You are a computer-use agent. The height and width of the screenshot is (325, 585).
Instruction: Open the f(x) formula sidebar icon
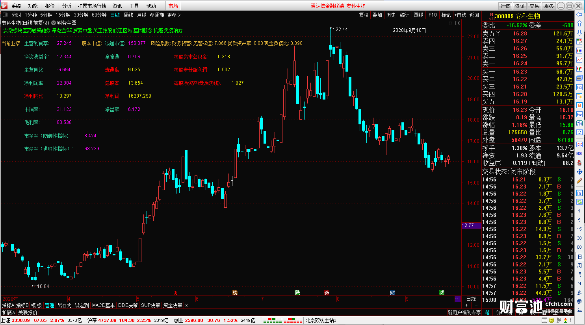(579, 123)
